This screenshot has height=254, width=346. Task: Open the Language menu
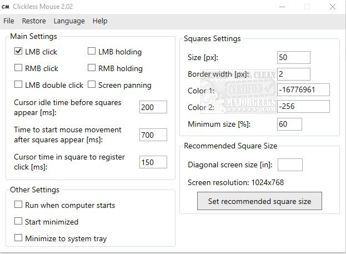pyautogui.click(x=69, y=21)
